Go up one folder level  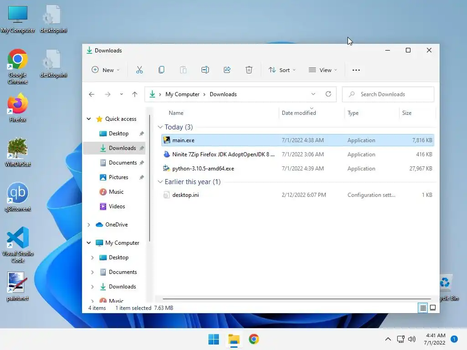click(135, 94)
